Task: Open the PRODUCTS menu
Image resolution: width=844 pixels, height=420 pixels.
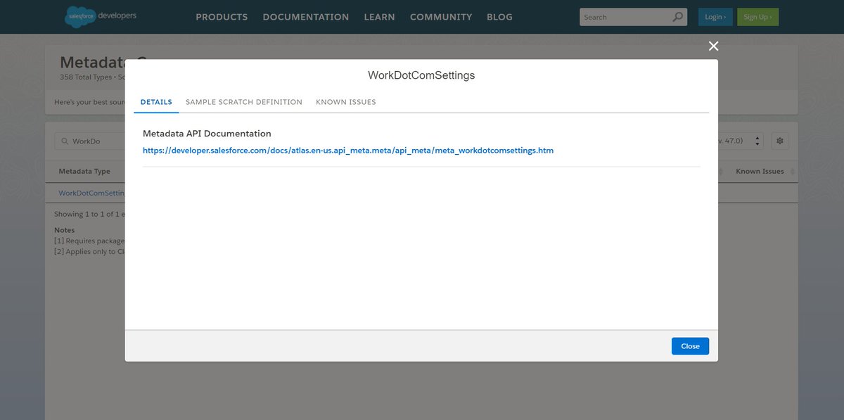Action: point(222,17)
